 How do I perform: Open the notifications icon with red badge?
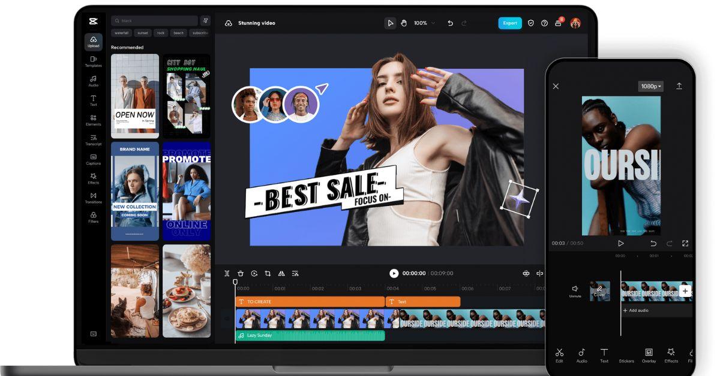click(x=559, y=22)
